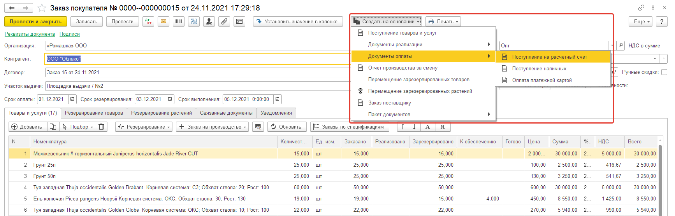The height and width of the screenshot is (216, 675).
Task: Open the Реквизиты документа link
Action: [x=30, y=34]
